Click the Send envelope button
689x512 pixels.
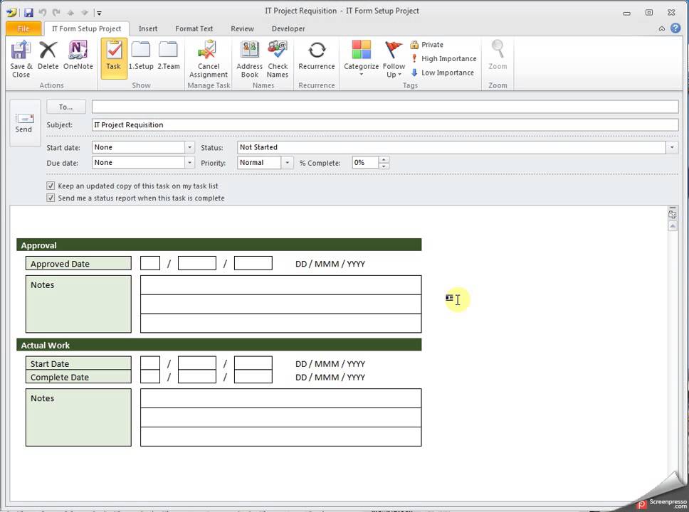(25, 123)
